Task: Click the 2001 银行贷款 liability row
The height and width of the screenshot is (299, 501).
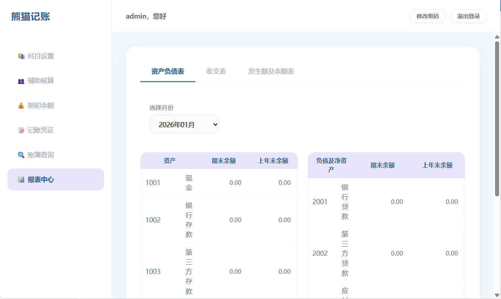Action: (x=386, y=202)
